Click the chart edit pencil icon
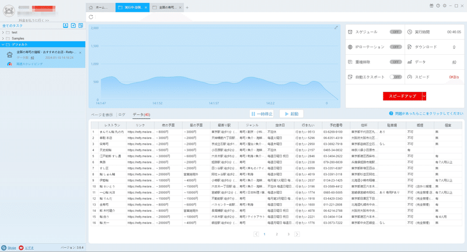 tap(336, 27)
